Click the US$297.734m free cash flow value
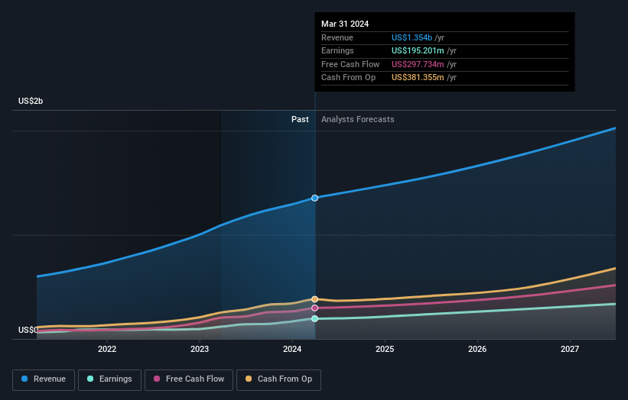 pos(418,64)
